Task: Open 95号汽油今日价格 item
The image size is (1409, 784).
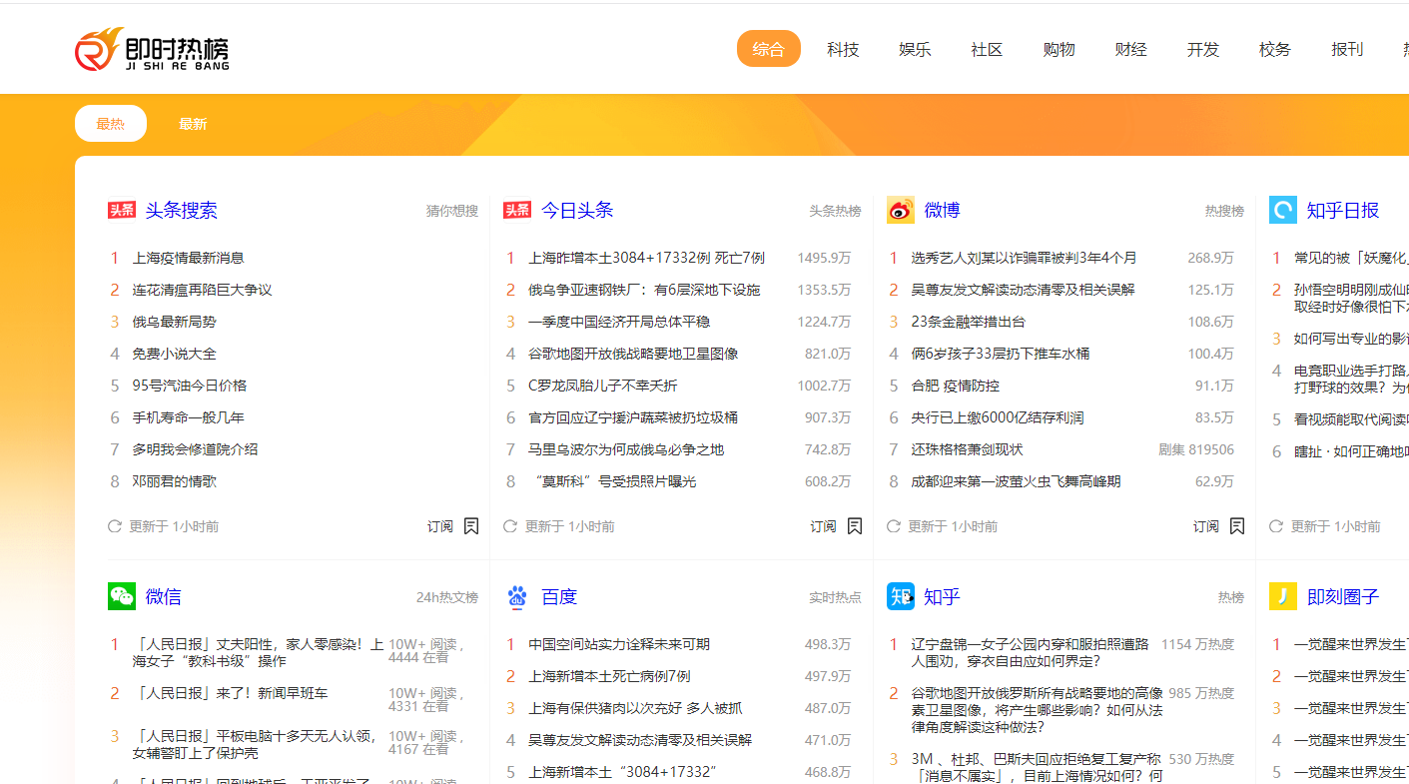Action: (190, 386)
